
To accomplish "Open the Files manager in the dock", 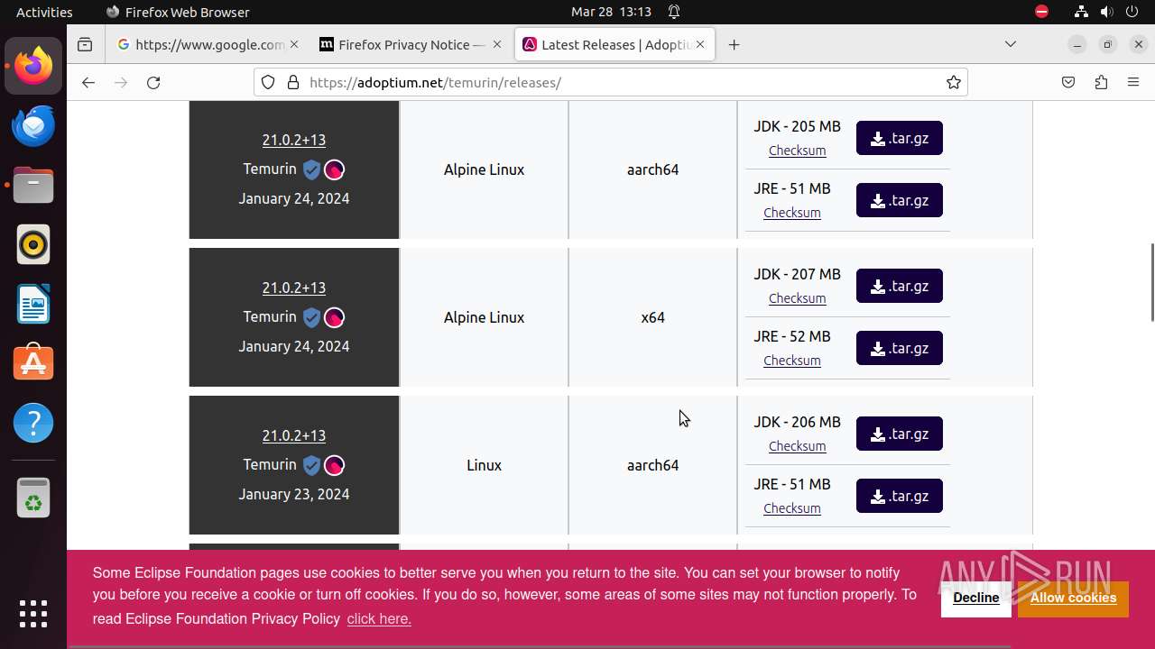I will (x=33, y=185).
